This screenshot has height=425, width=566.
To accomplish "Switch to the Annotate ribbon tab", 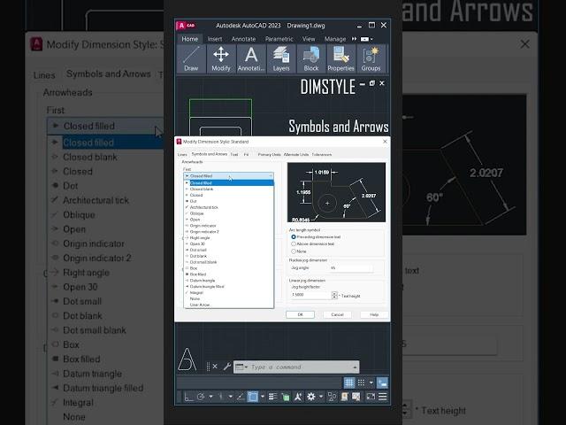I will [244, 39].
